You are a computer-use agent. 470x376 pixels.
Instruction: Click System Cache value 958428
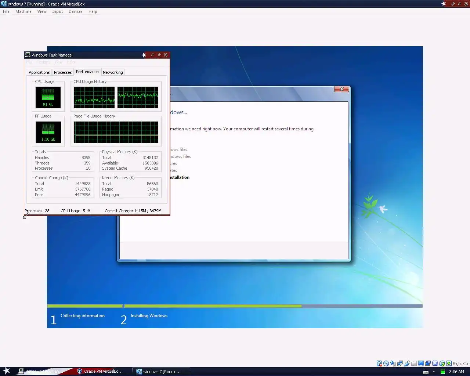tap(151, 168)
